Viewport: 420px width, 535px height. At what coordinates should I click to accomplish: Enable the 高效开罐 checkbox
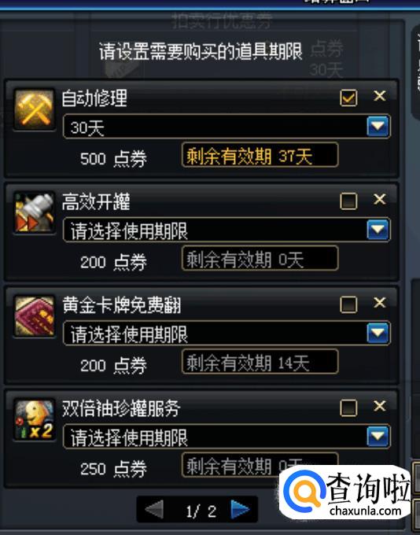click(348, 201)
